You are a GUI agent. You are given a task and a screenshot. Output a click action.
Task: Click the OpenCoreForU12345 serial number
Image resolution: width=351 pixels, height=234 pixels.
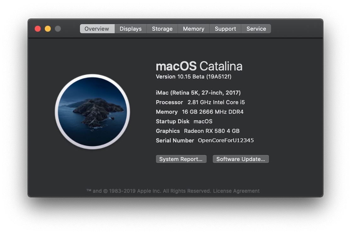click(226, 141)
